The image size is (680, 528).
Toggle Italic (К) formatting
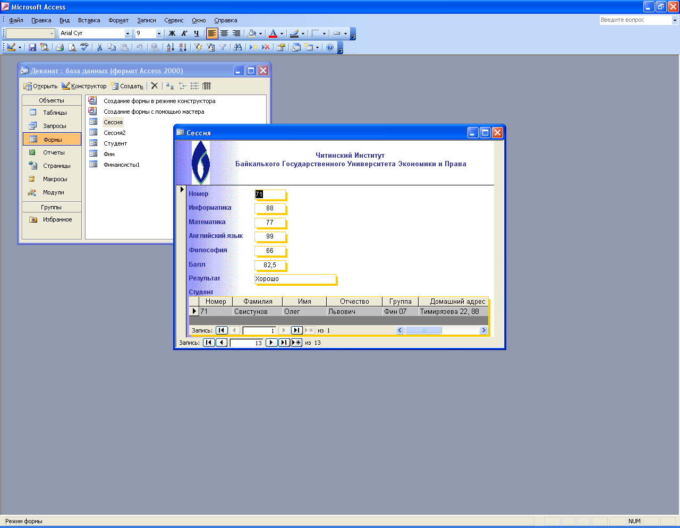[x=184, y=33]
